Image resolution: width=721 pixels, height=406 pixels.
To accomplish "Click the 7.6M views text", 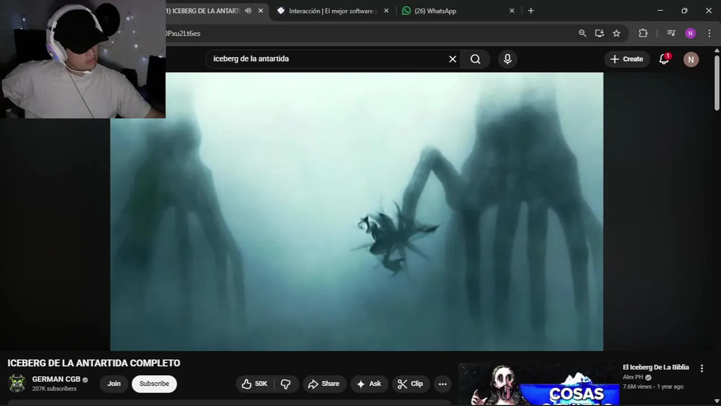I will (637, 387).
